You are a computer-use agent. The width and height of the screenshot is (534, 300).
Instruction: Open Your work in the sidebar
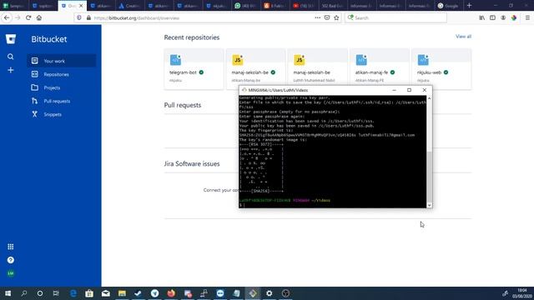[x=62, y=61]
